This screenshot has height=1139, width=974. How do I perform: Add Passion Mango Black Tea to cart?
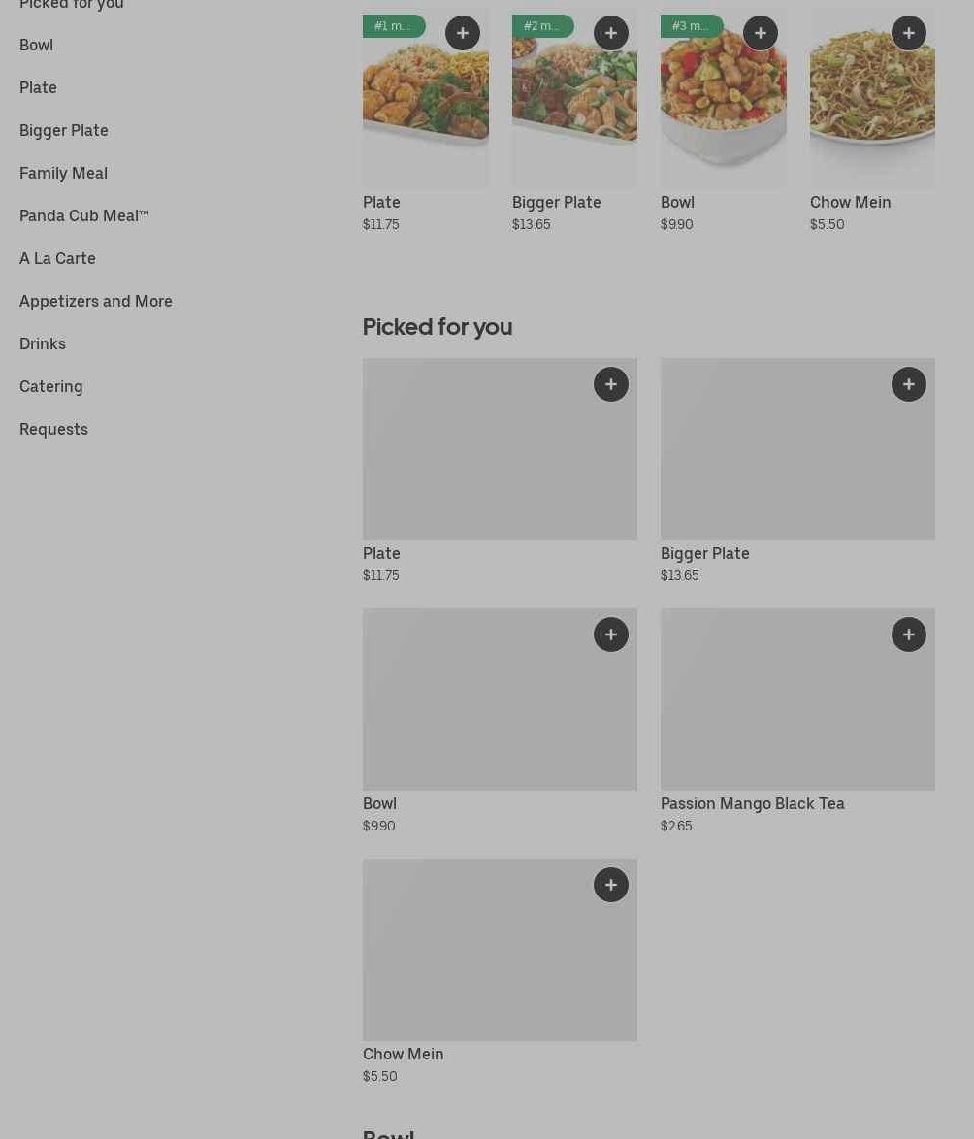tap(909, 635)
